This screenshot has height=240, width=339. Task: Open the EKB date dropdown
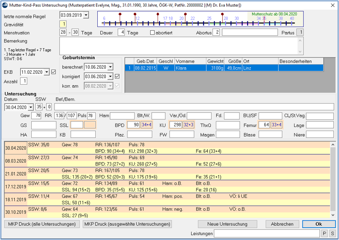tap(47, 72)
